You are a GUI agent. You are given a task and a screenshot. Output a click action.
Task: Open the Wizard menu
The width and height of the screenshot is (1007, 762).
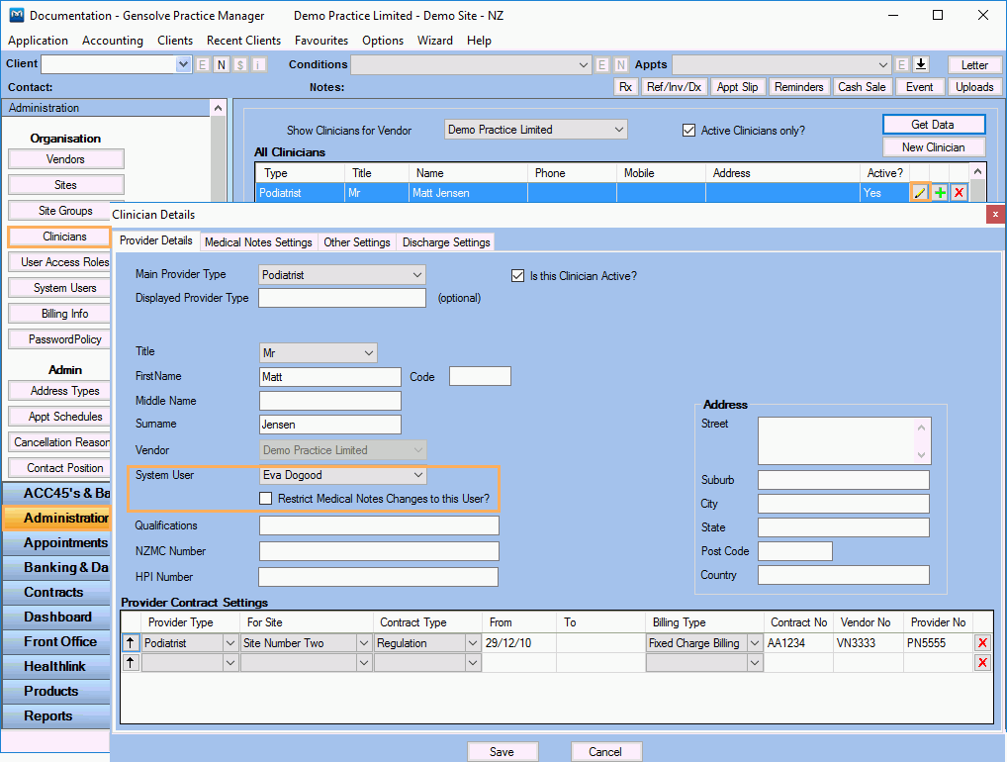point(435,41)
